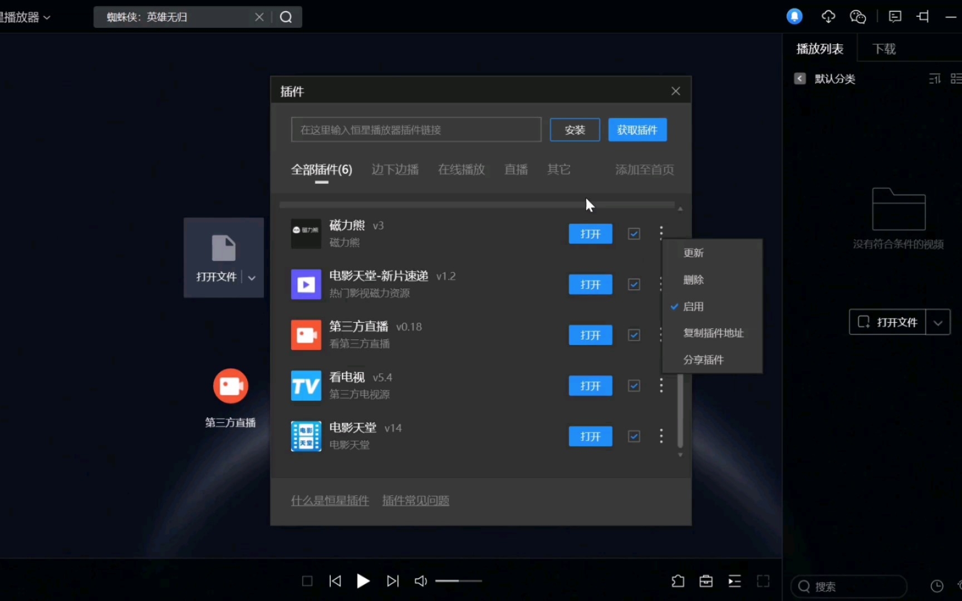Skip to next track
The width and height of the screenshot is (962, 601).
pyautogui.click(x=392, y=581)
